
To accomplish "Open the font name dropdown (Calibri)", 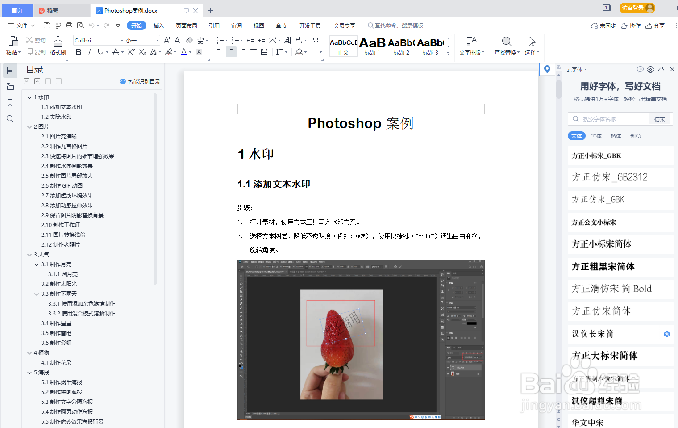I will [121, 40].
